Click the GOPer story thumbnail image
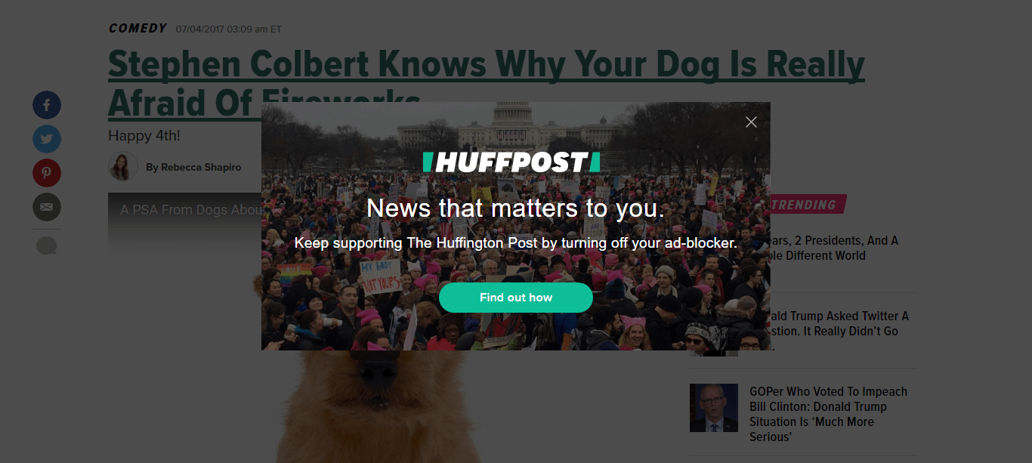This screenshot has height=463, width=1032. [714, 408]
